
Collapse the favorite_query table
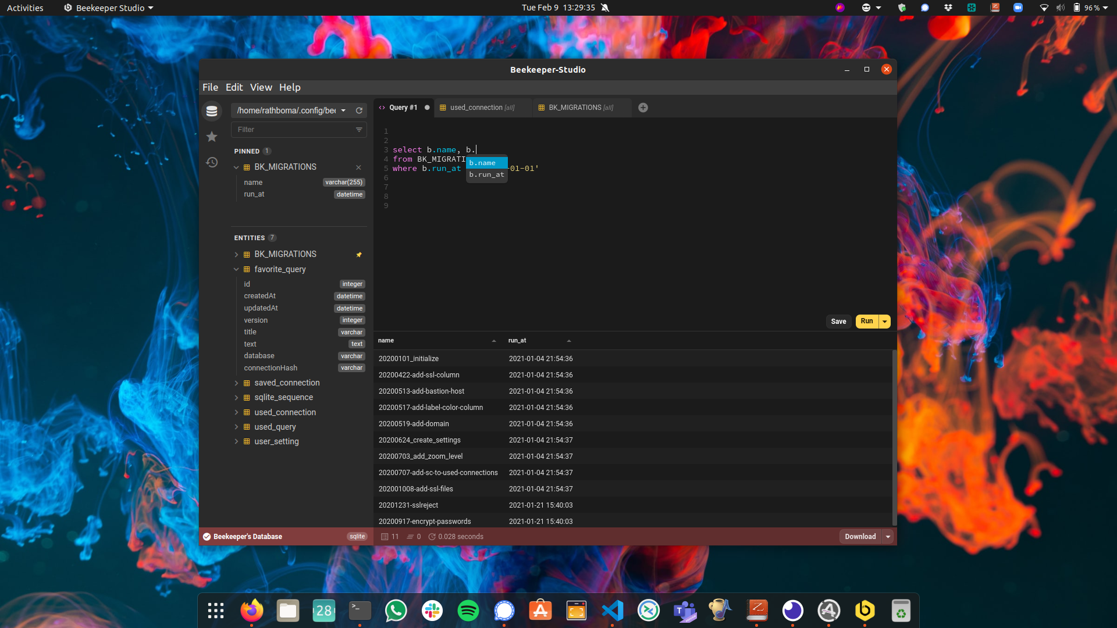click(236, 269)
